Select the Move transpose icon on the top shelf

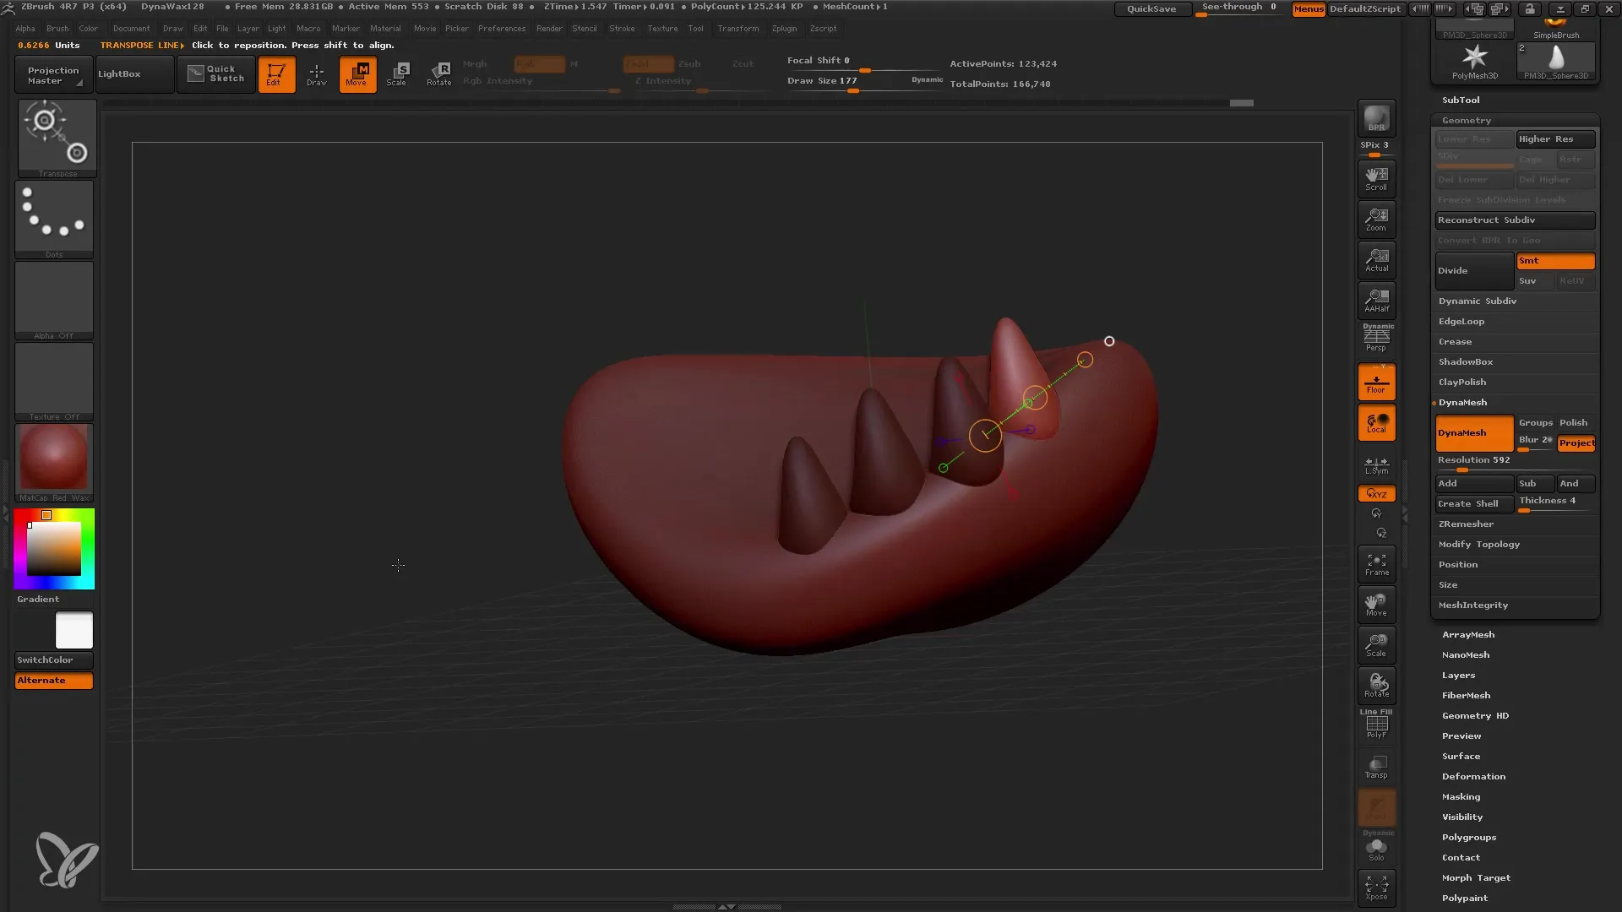[x=357, y=74]
